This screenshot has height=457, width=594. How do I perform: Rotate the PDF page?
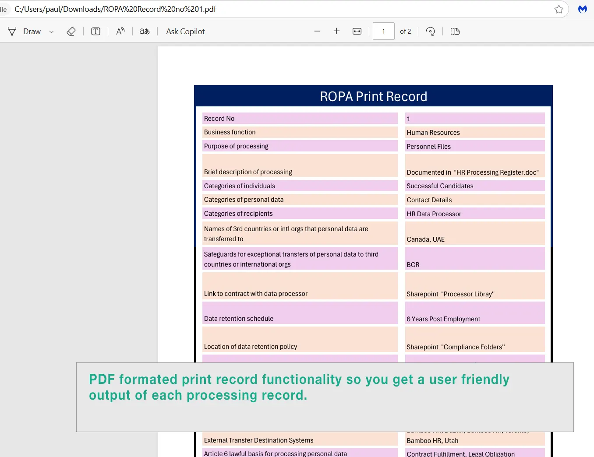(430, 31)
